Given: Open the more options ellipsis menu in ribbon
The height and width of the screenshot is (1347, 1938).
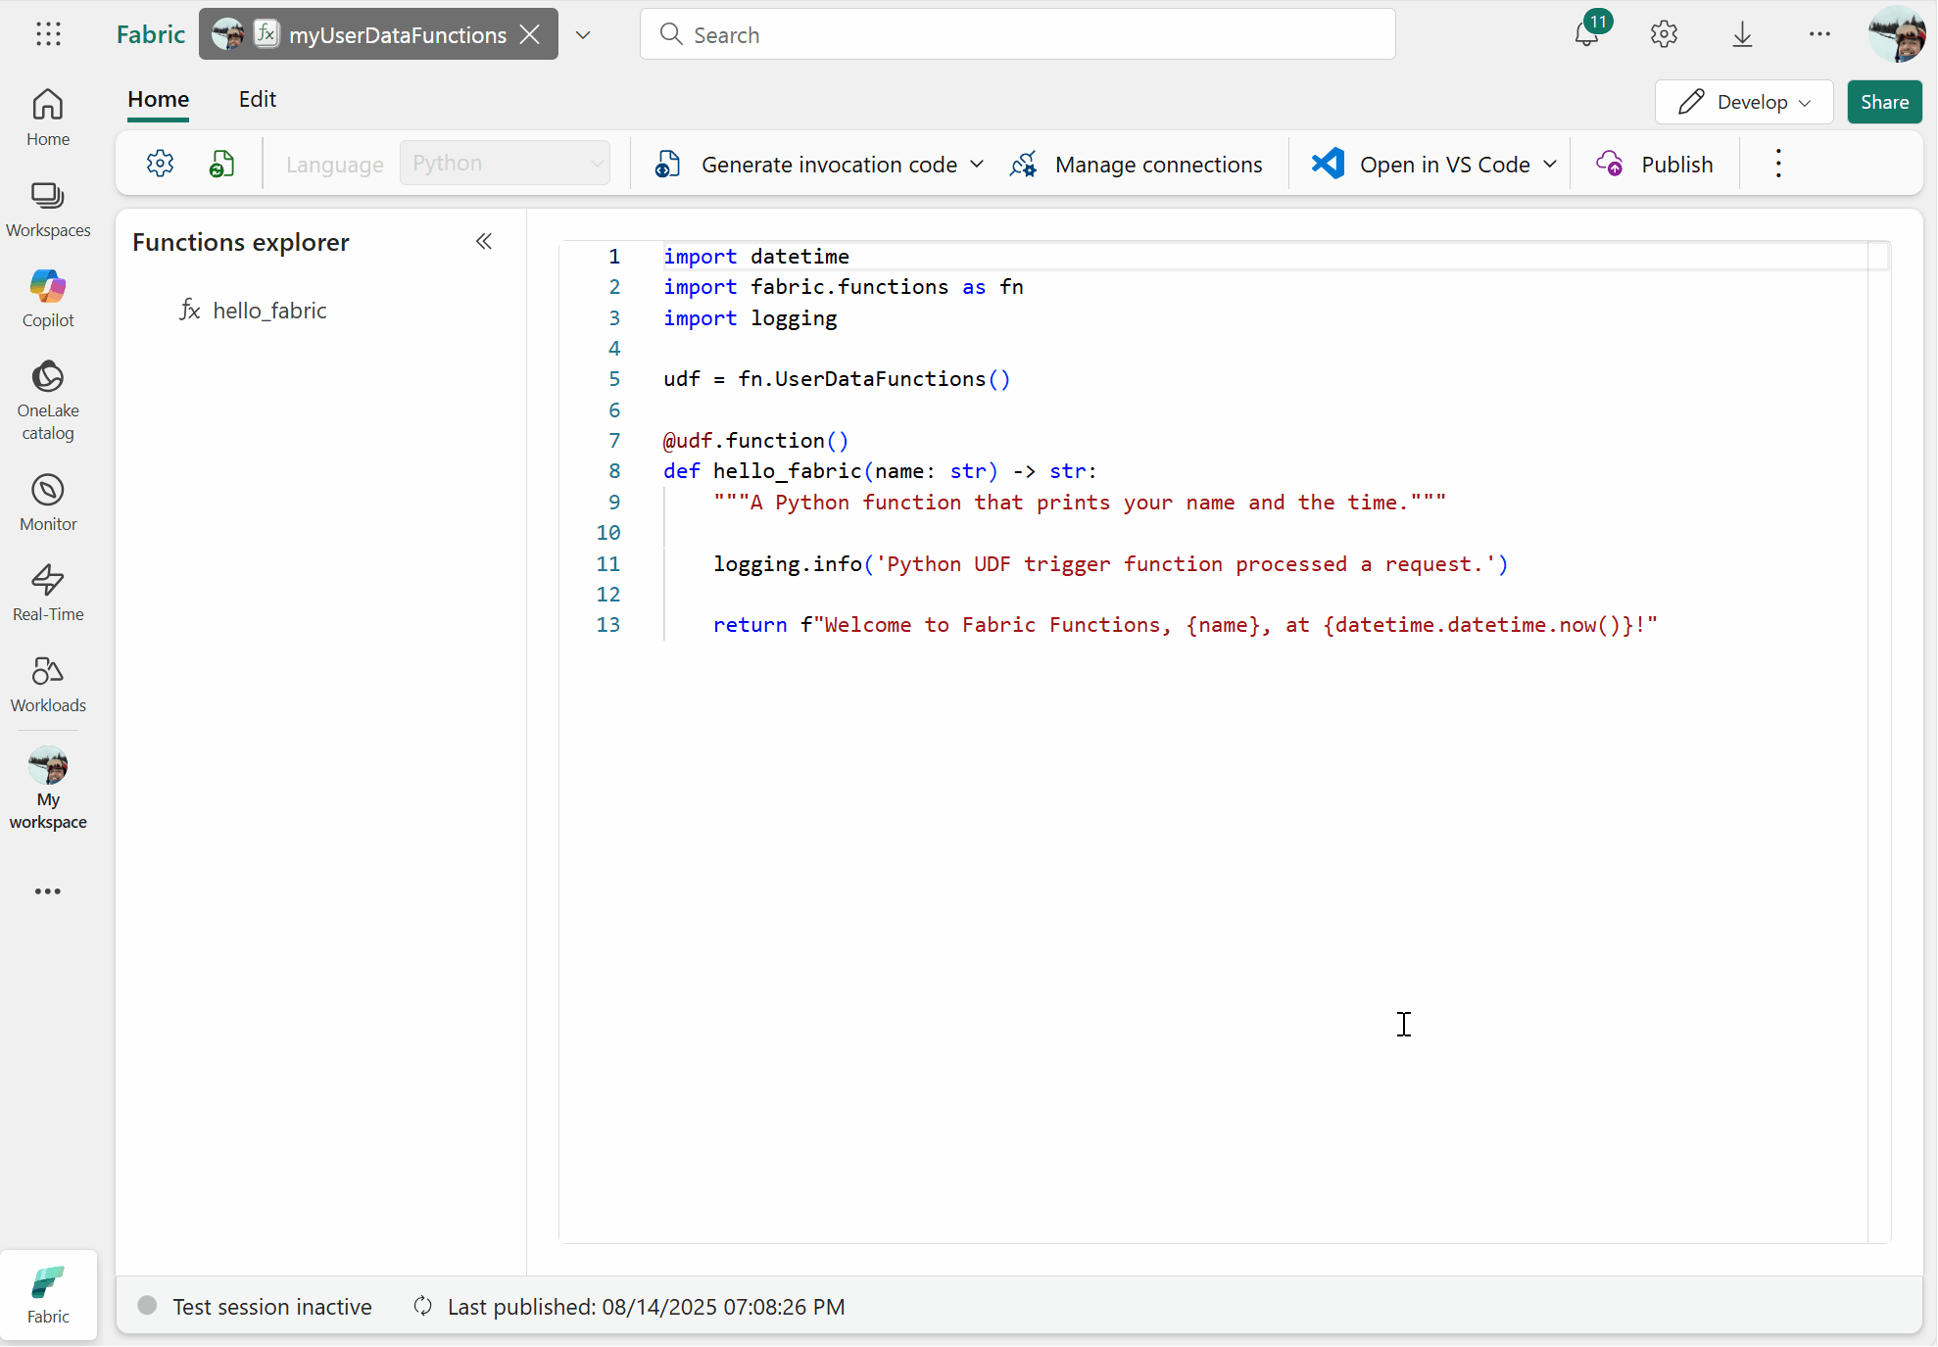Looking at the screenshot, I should click(1778, 163).
